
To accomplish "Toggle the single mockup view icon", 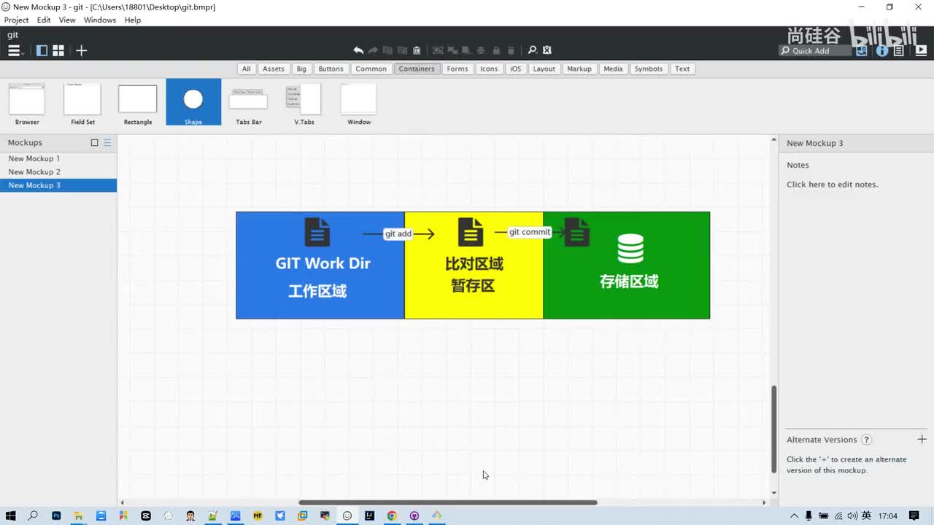I will (42, 50).
